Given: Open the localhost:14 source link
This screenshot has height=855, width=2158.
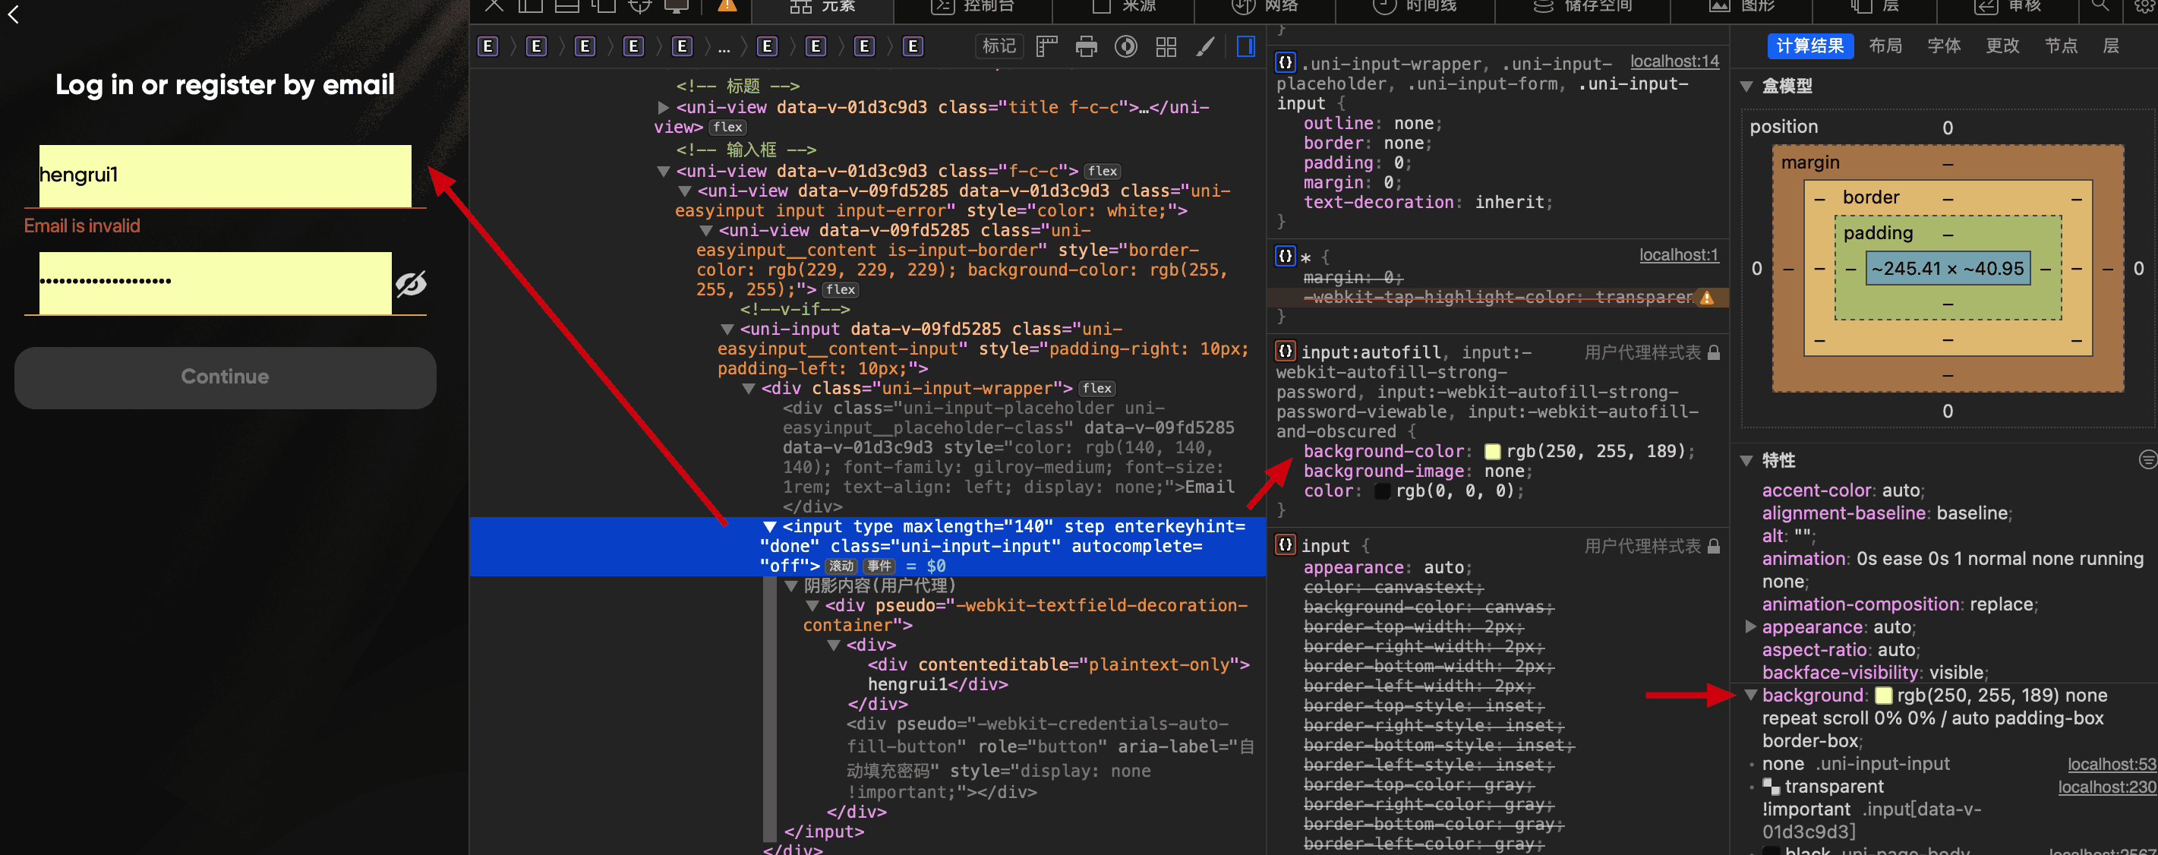Looking at the screenshot, I should pos(1674,62).
